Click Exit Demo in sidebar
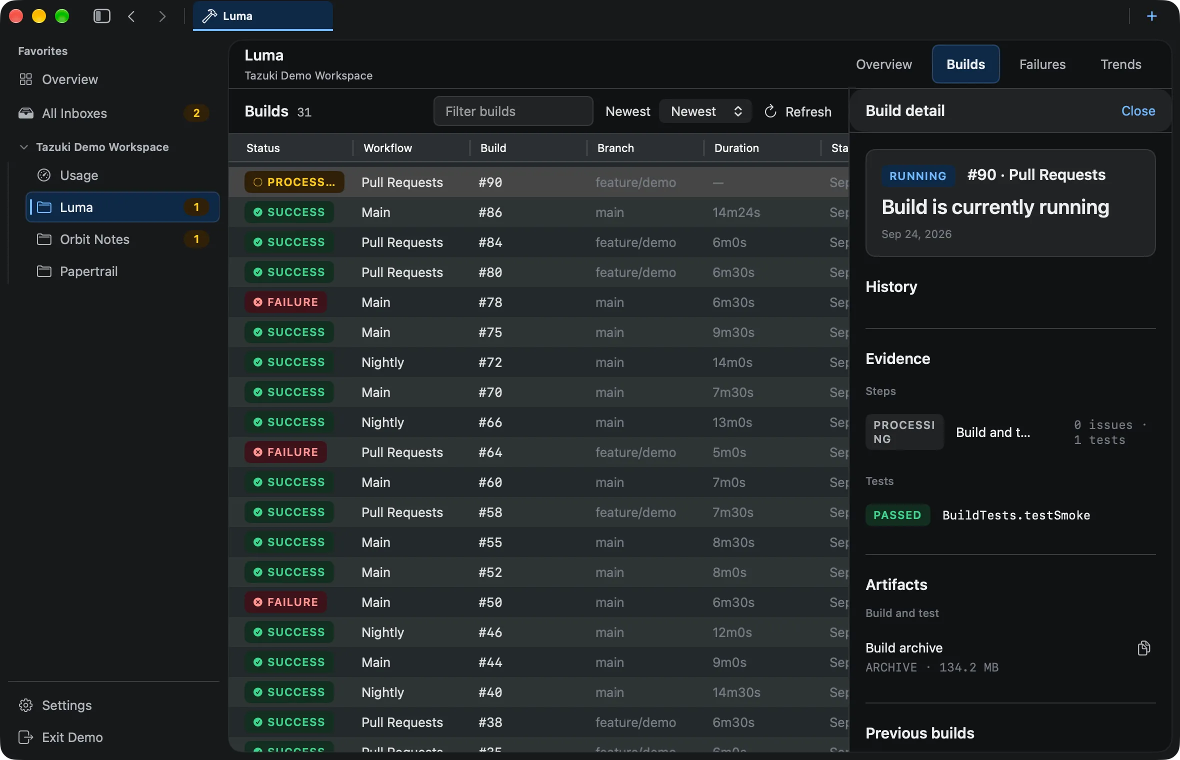This screenshot has height=760, width=1180. [x=72, y=737]
